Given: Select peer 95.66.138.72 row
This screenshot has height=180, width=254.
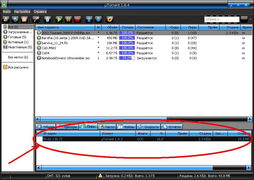Looking at the screenshot, I should pos(146,139).
